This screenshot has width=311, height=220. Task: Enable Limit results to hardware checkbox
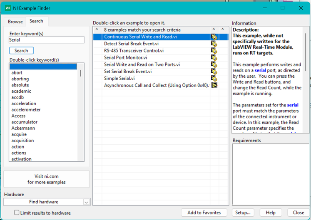(x=17, y=213)
